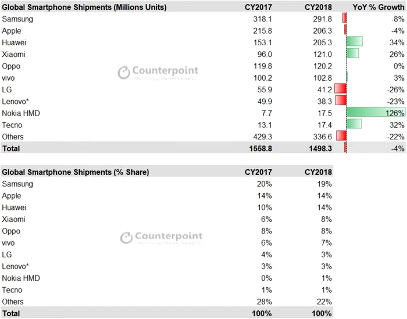Click Huawei's green 34% growth bar

tap(354, 42)
